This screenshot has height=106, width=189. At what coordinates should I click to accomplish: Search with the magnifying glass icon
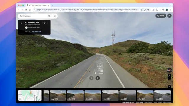point(49,16)
